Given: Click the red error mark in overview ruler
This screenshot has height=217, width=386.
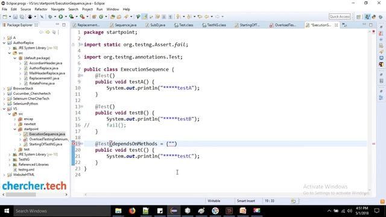Looking at the screenshot, I should [373, 143].
